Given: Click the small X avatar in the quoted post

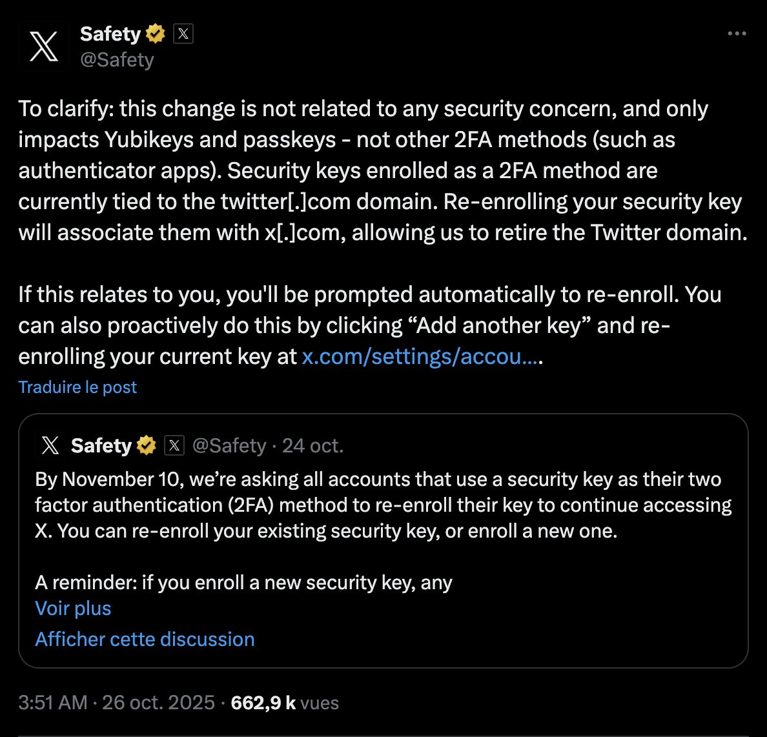Looking at the screenshot, I should [x=50, y=445].
